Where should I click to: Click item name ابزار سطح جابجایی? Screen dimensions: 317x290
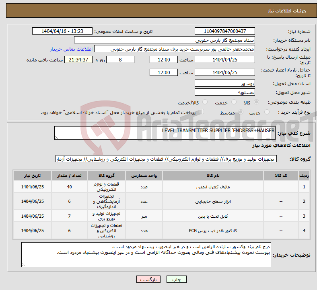[213, 201]
